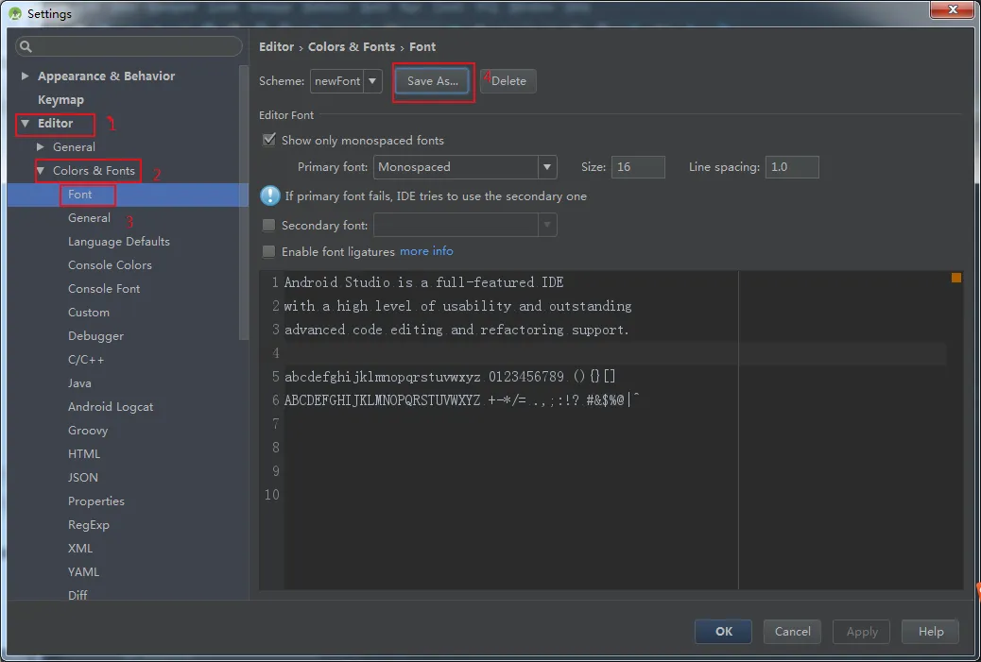Expand the Appearance & Behavior tree node
This screenshot has height=662, width=981.
pyautogui.click(x=25, y=76)
